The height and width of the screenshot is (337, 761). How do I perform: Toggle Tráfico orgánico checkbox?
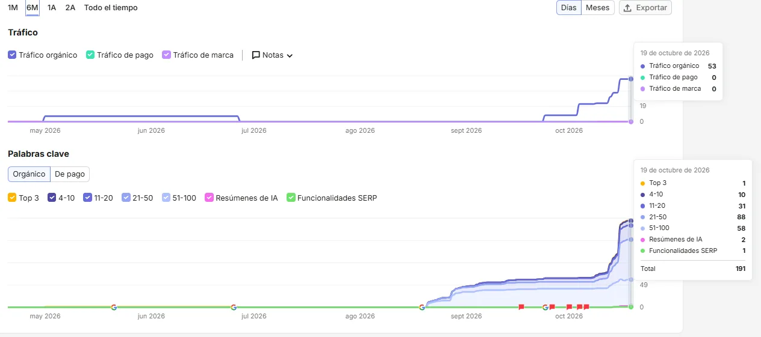[12, 55]
